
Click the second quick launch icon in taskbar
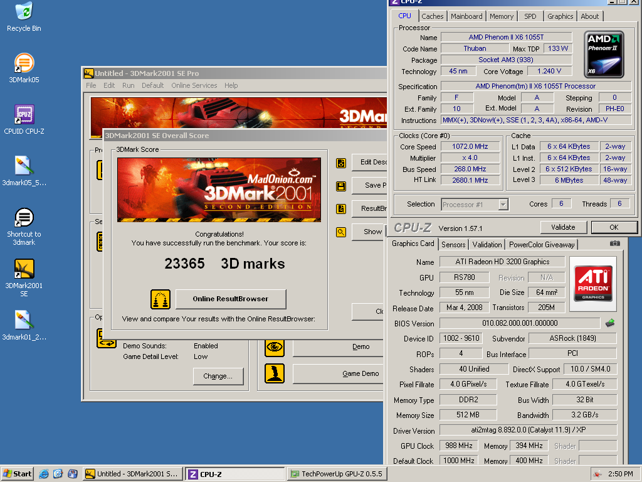pyautogui.click(x=58, y=474)
